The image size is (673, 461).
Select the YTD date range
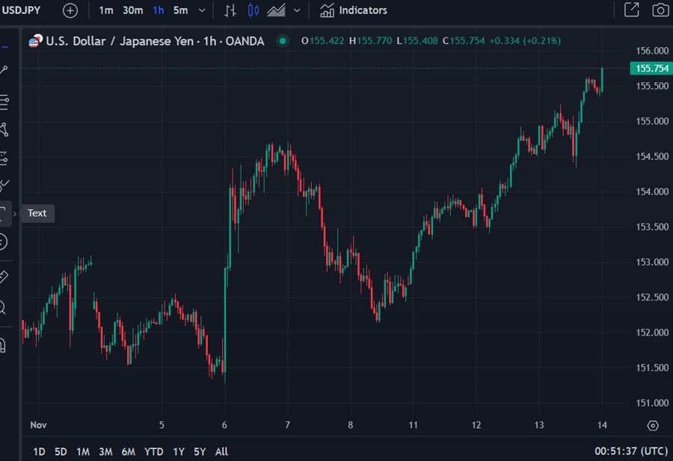tap(153, 451)
